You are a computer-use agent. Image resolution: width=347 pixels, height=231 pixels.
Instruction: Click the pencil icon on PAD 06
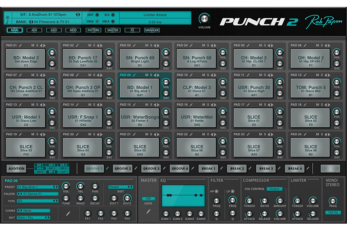click(x=305, y=45)
